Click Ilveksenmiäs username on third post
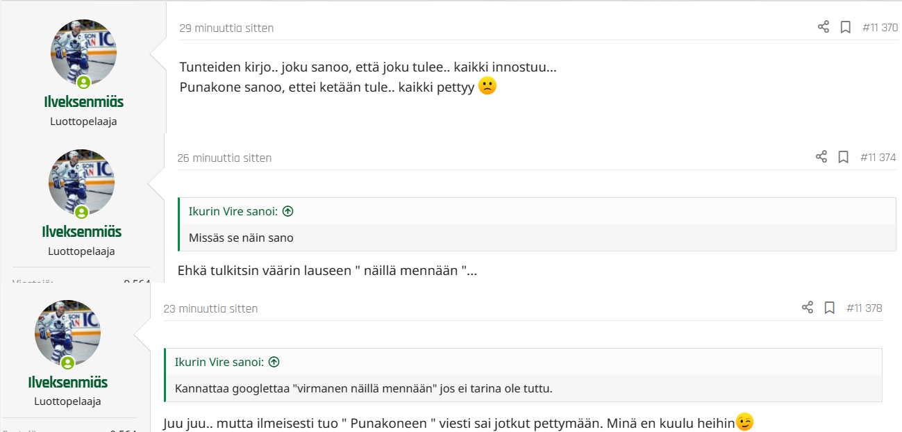 coord(67,383)
